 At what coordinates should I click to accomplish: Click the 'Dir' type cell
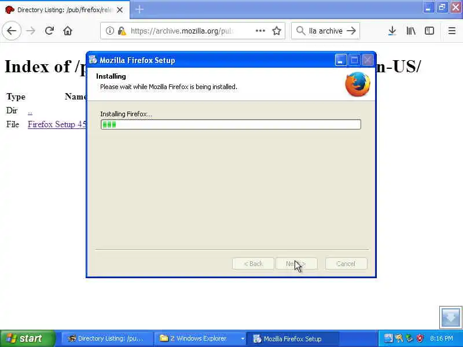(12, 110)
